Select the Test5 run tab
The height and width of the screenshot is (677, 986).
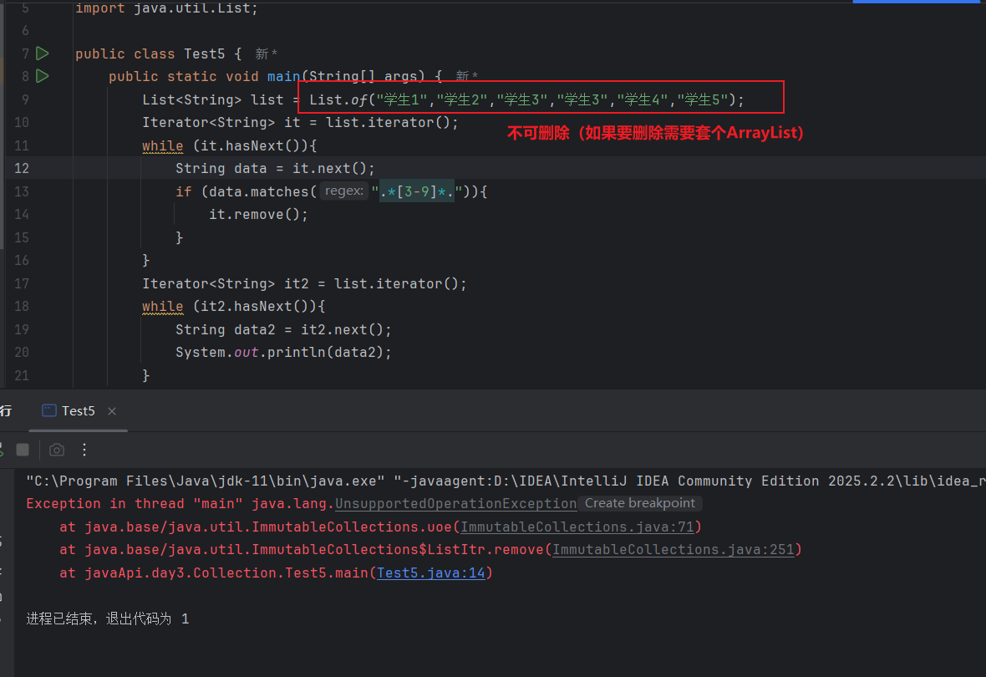coord(78,411)
